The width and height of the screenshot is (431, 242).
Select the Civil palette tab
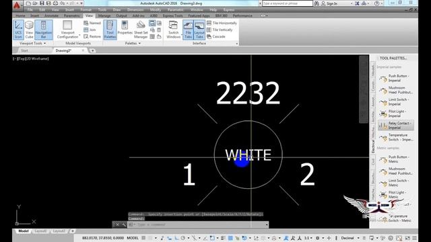(x=373, y=161)
